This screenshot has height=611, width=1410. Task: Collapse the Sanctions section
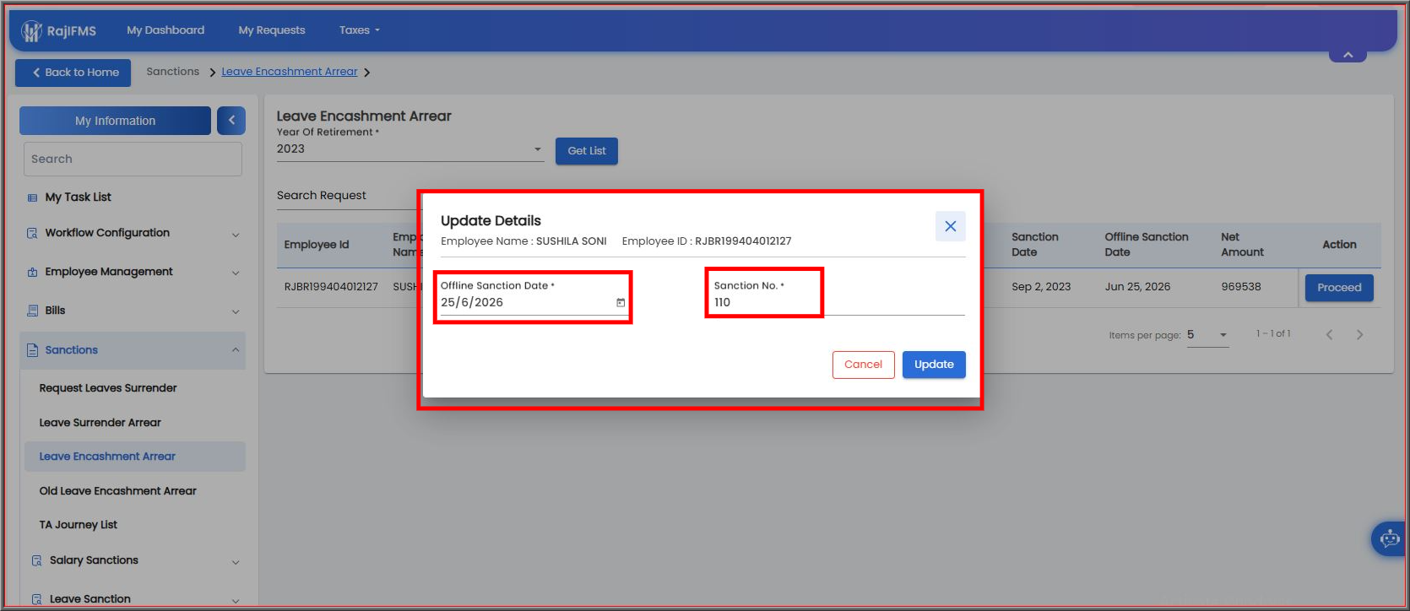[x=236, y=350]
